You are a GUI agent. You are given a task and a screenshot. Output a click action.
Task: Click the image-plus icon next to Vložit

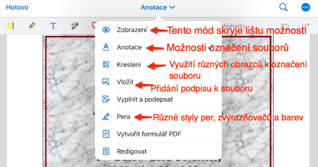tap(106, 82)
